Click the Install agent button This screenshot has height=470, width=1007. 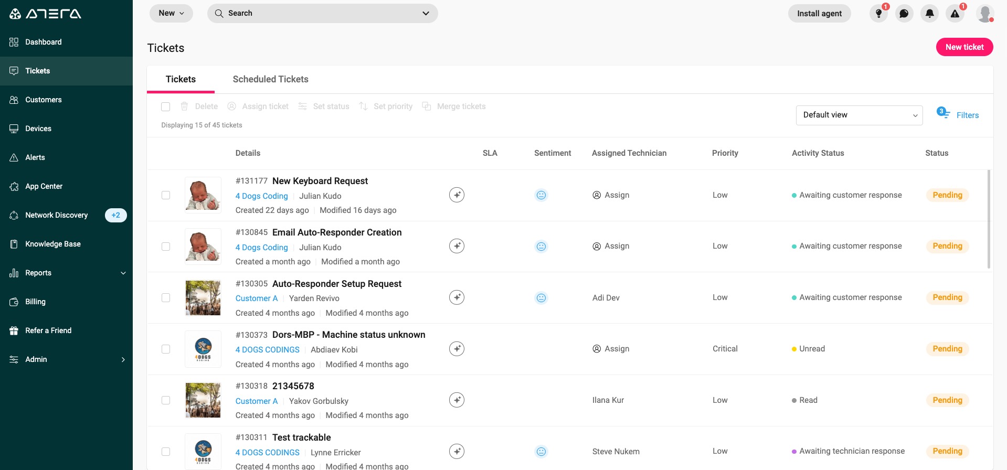819,14
